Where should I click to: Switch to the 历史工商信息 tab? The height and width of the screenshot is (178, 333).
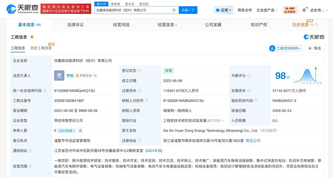point(41,48)
